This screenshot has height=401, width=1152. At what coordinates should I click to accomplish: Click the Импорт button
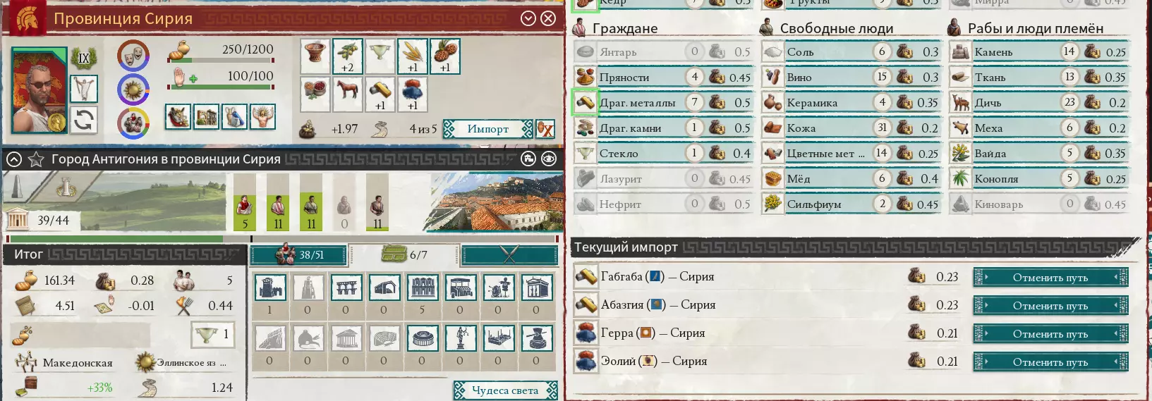tap(487, 129)
